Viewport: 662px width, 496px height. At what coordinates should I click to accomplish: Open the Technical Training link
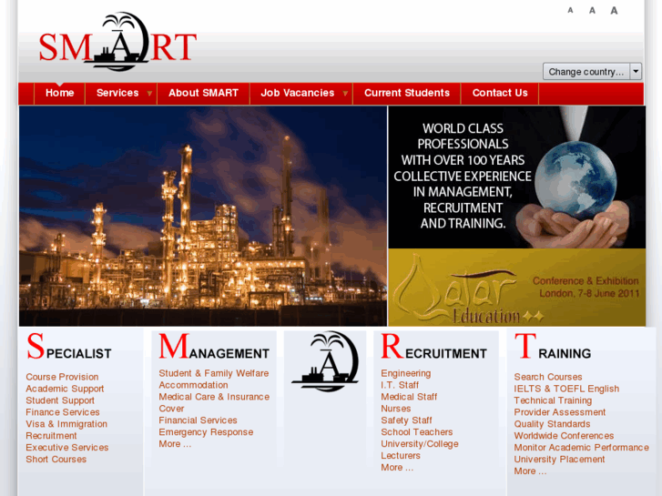coord(553,400)
